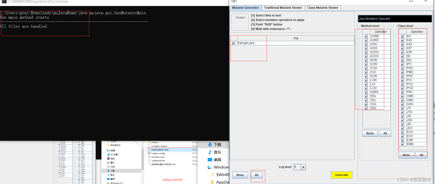Click the 我的坚果云 folder icon
The height and width of the screenshot is (184, 435).
[x=108, y=145]
